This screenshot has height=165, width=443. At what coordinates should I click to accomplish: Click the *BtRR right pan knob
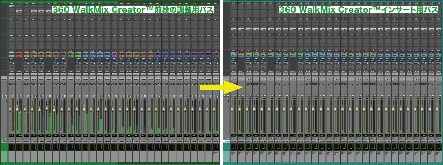pyautogui.click(x=218, y=84)
